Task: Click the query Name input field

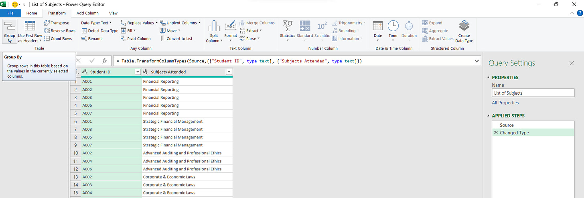Action: pos(533,93)
